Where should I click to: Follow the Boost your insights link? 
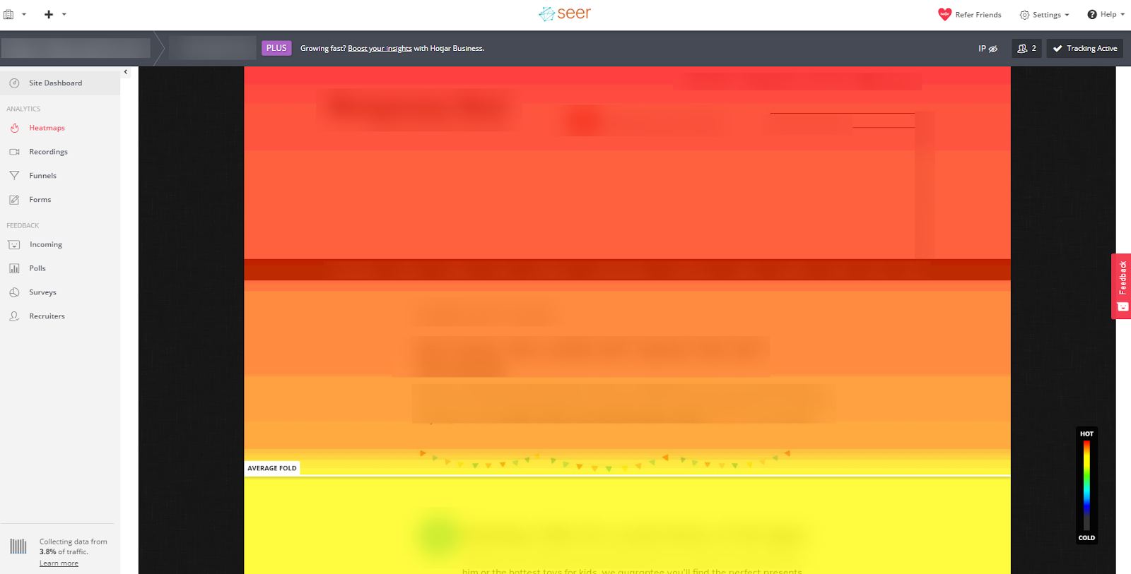pos(380,49)
